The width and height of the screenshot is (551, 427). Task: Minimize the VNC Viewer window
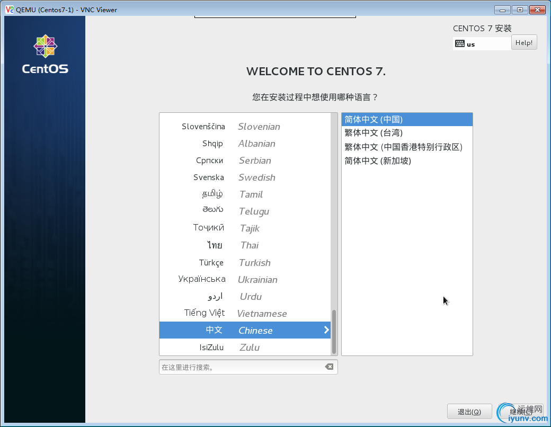tap(502, 10)
